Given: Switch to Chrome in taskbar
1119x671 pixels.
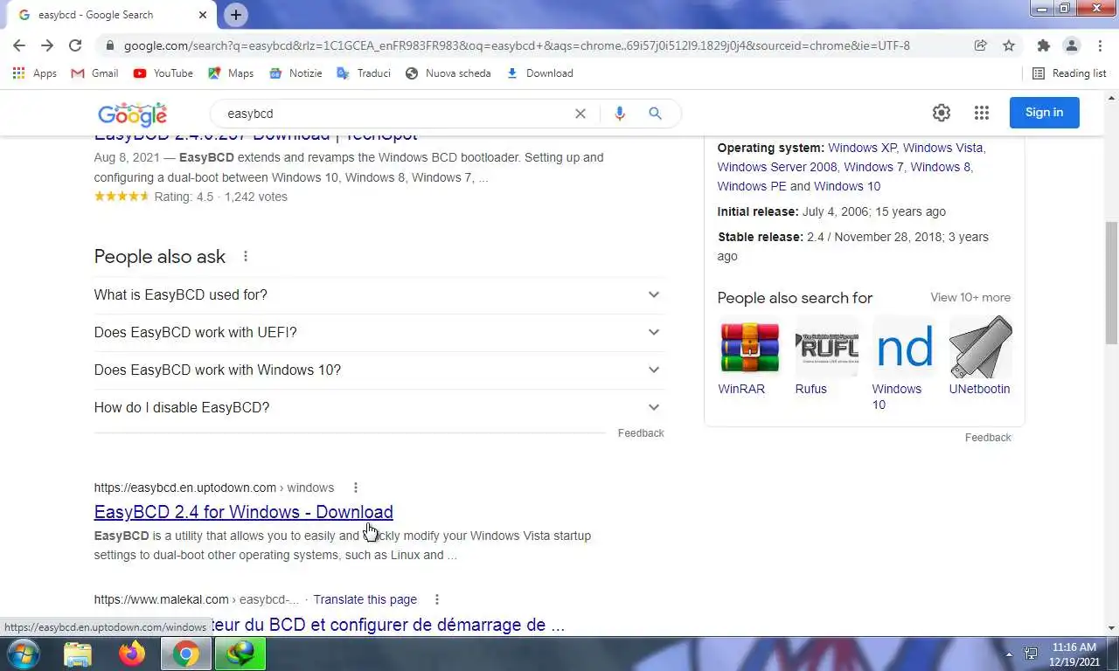Looking at the screenshot, I should click(x=185, y=654).
